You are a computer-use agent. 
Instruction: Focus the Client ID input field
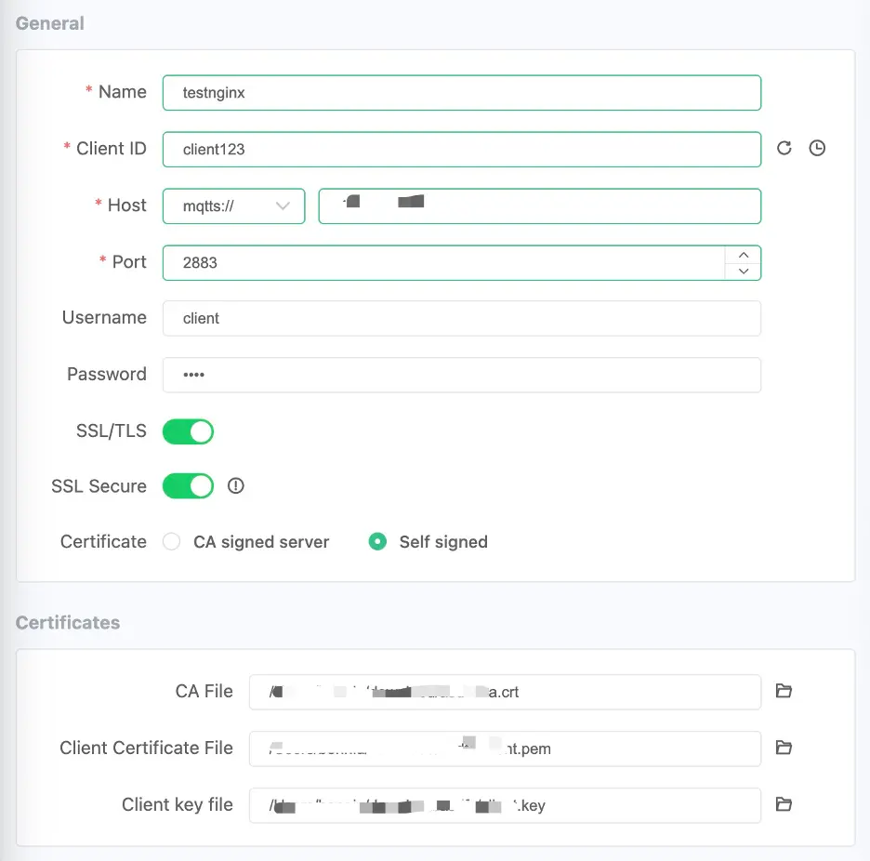tap(461, 149)
